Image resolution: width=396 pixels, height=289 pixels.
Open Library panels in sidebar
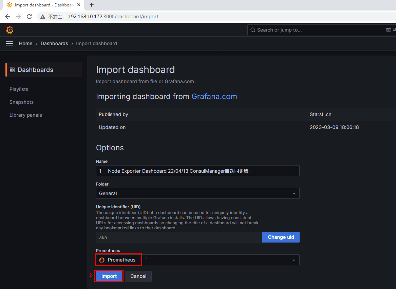click(x=26, y=115)
